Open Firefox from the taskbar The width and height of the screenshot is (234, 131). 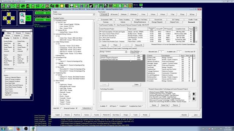18,128
